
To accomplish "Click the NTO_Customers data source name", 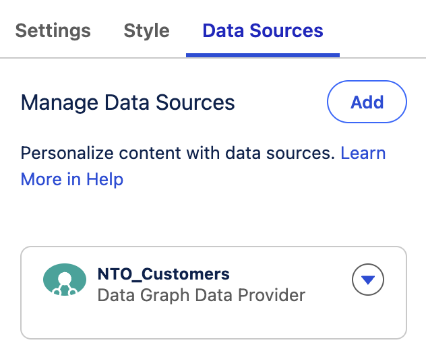I will tap(163, 274).
